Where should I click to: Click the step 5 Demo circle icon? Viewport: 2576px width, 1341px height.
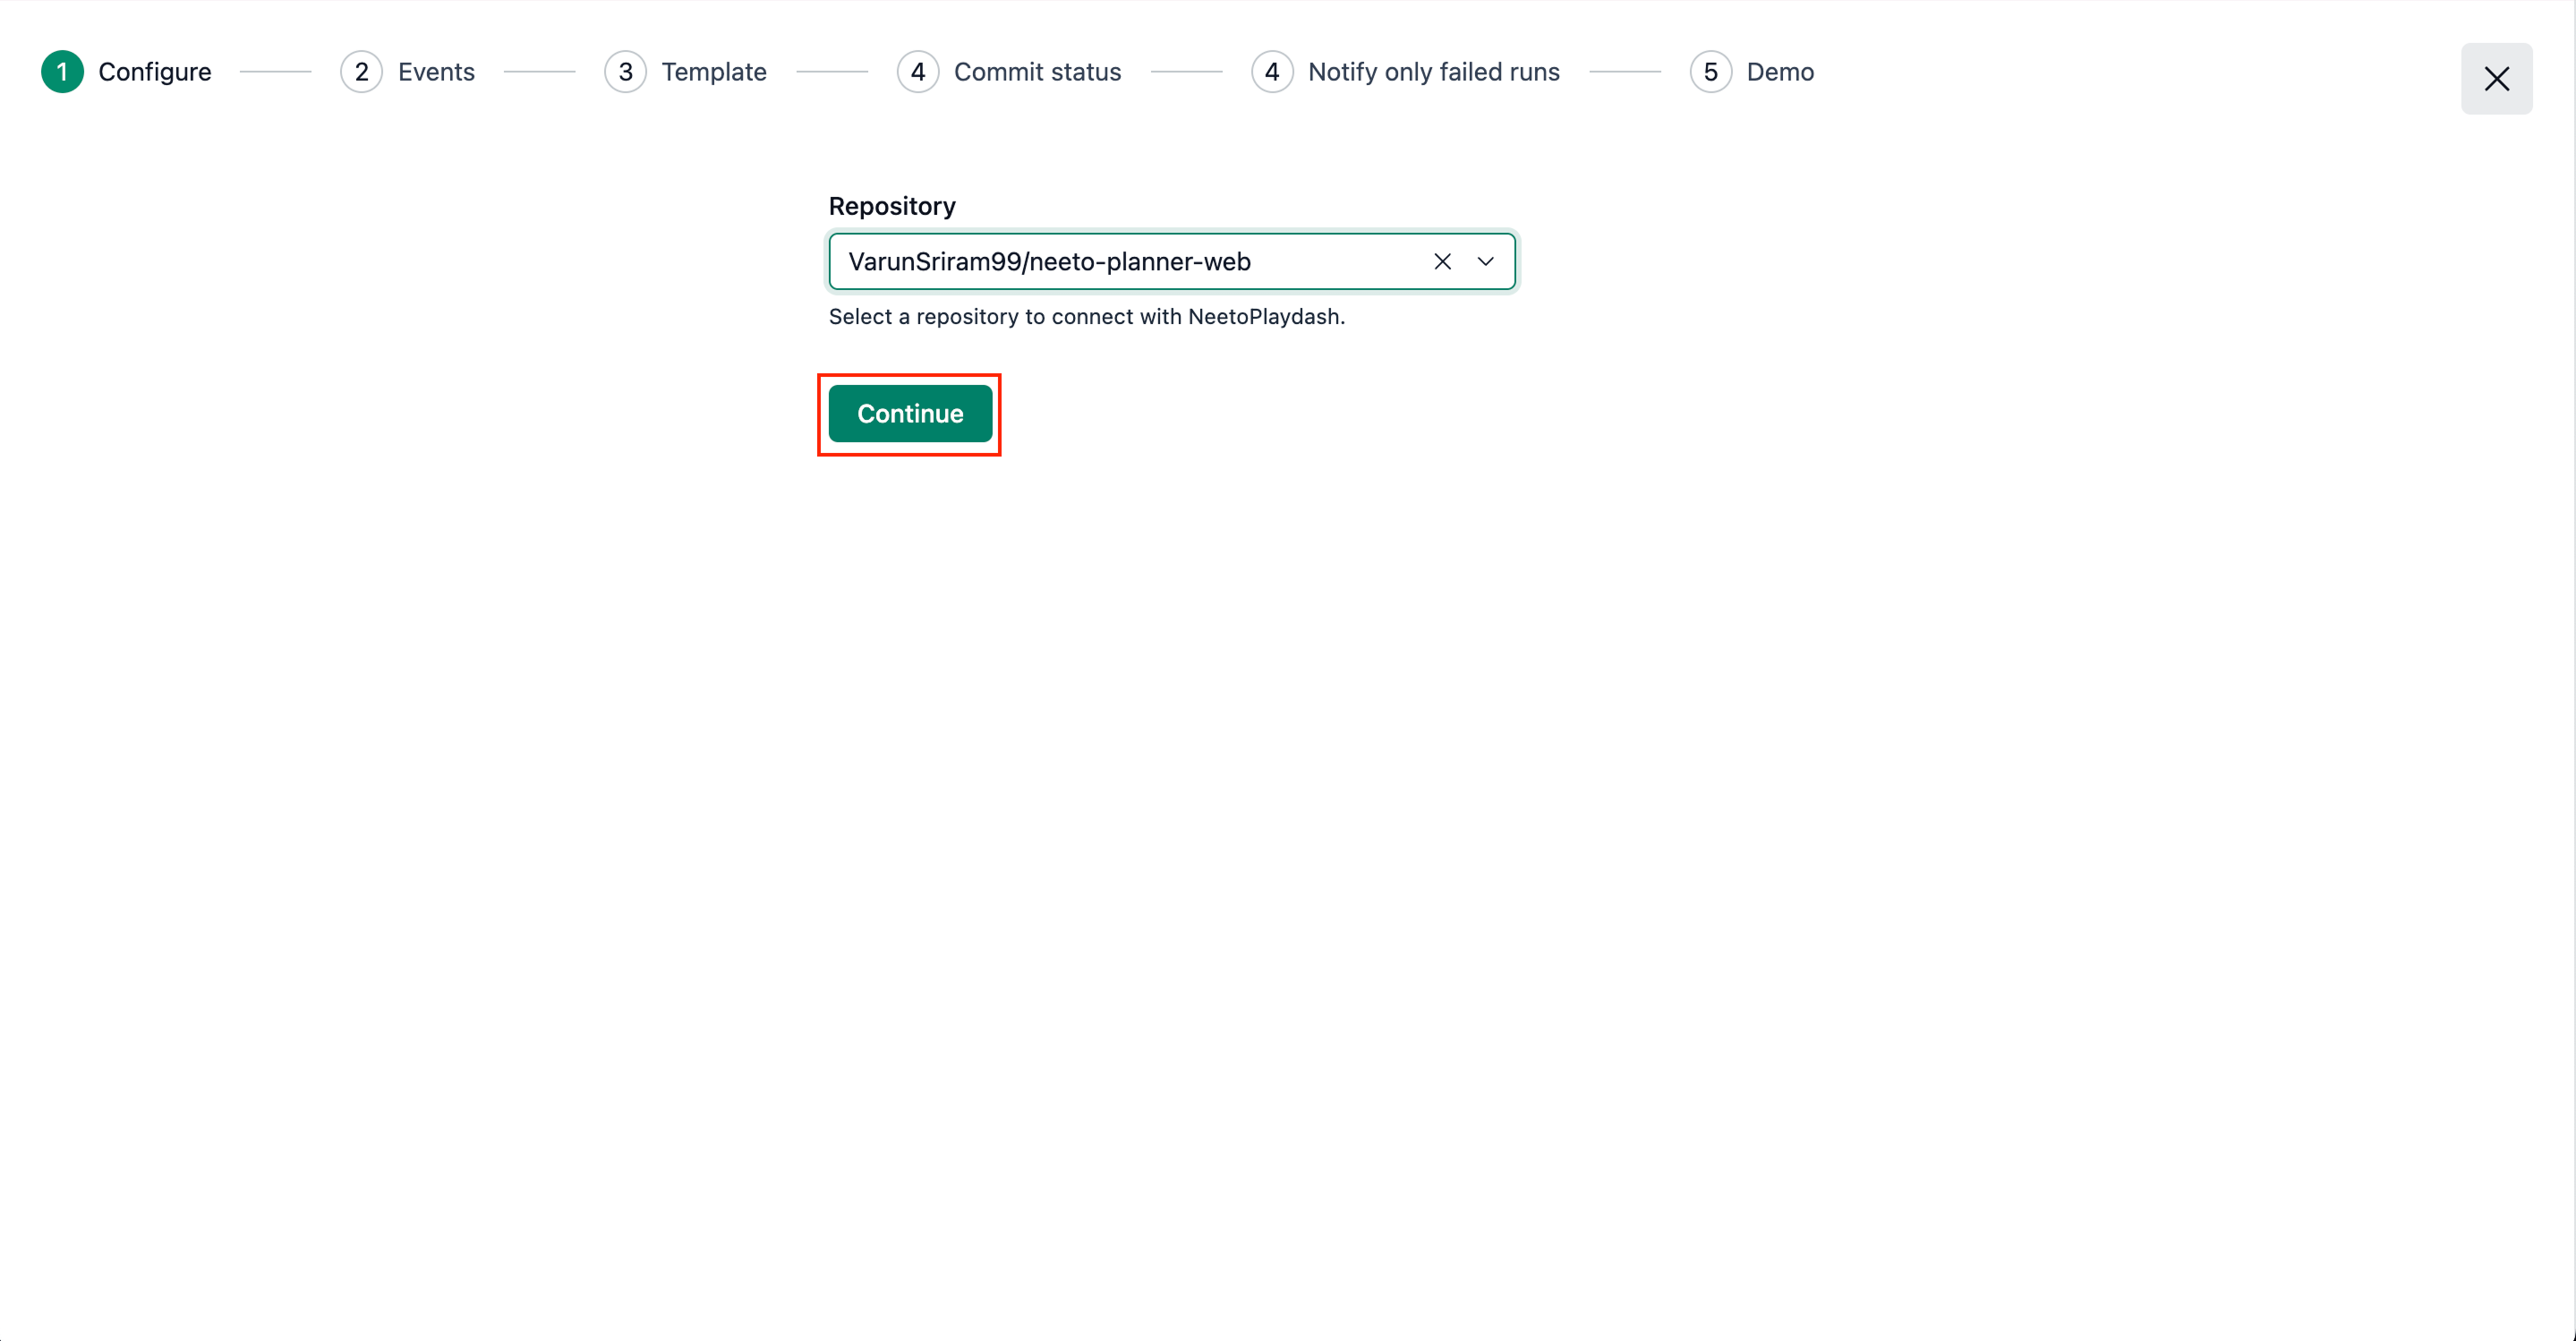tap(1710, 72)
